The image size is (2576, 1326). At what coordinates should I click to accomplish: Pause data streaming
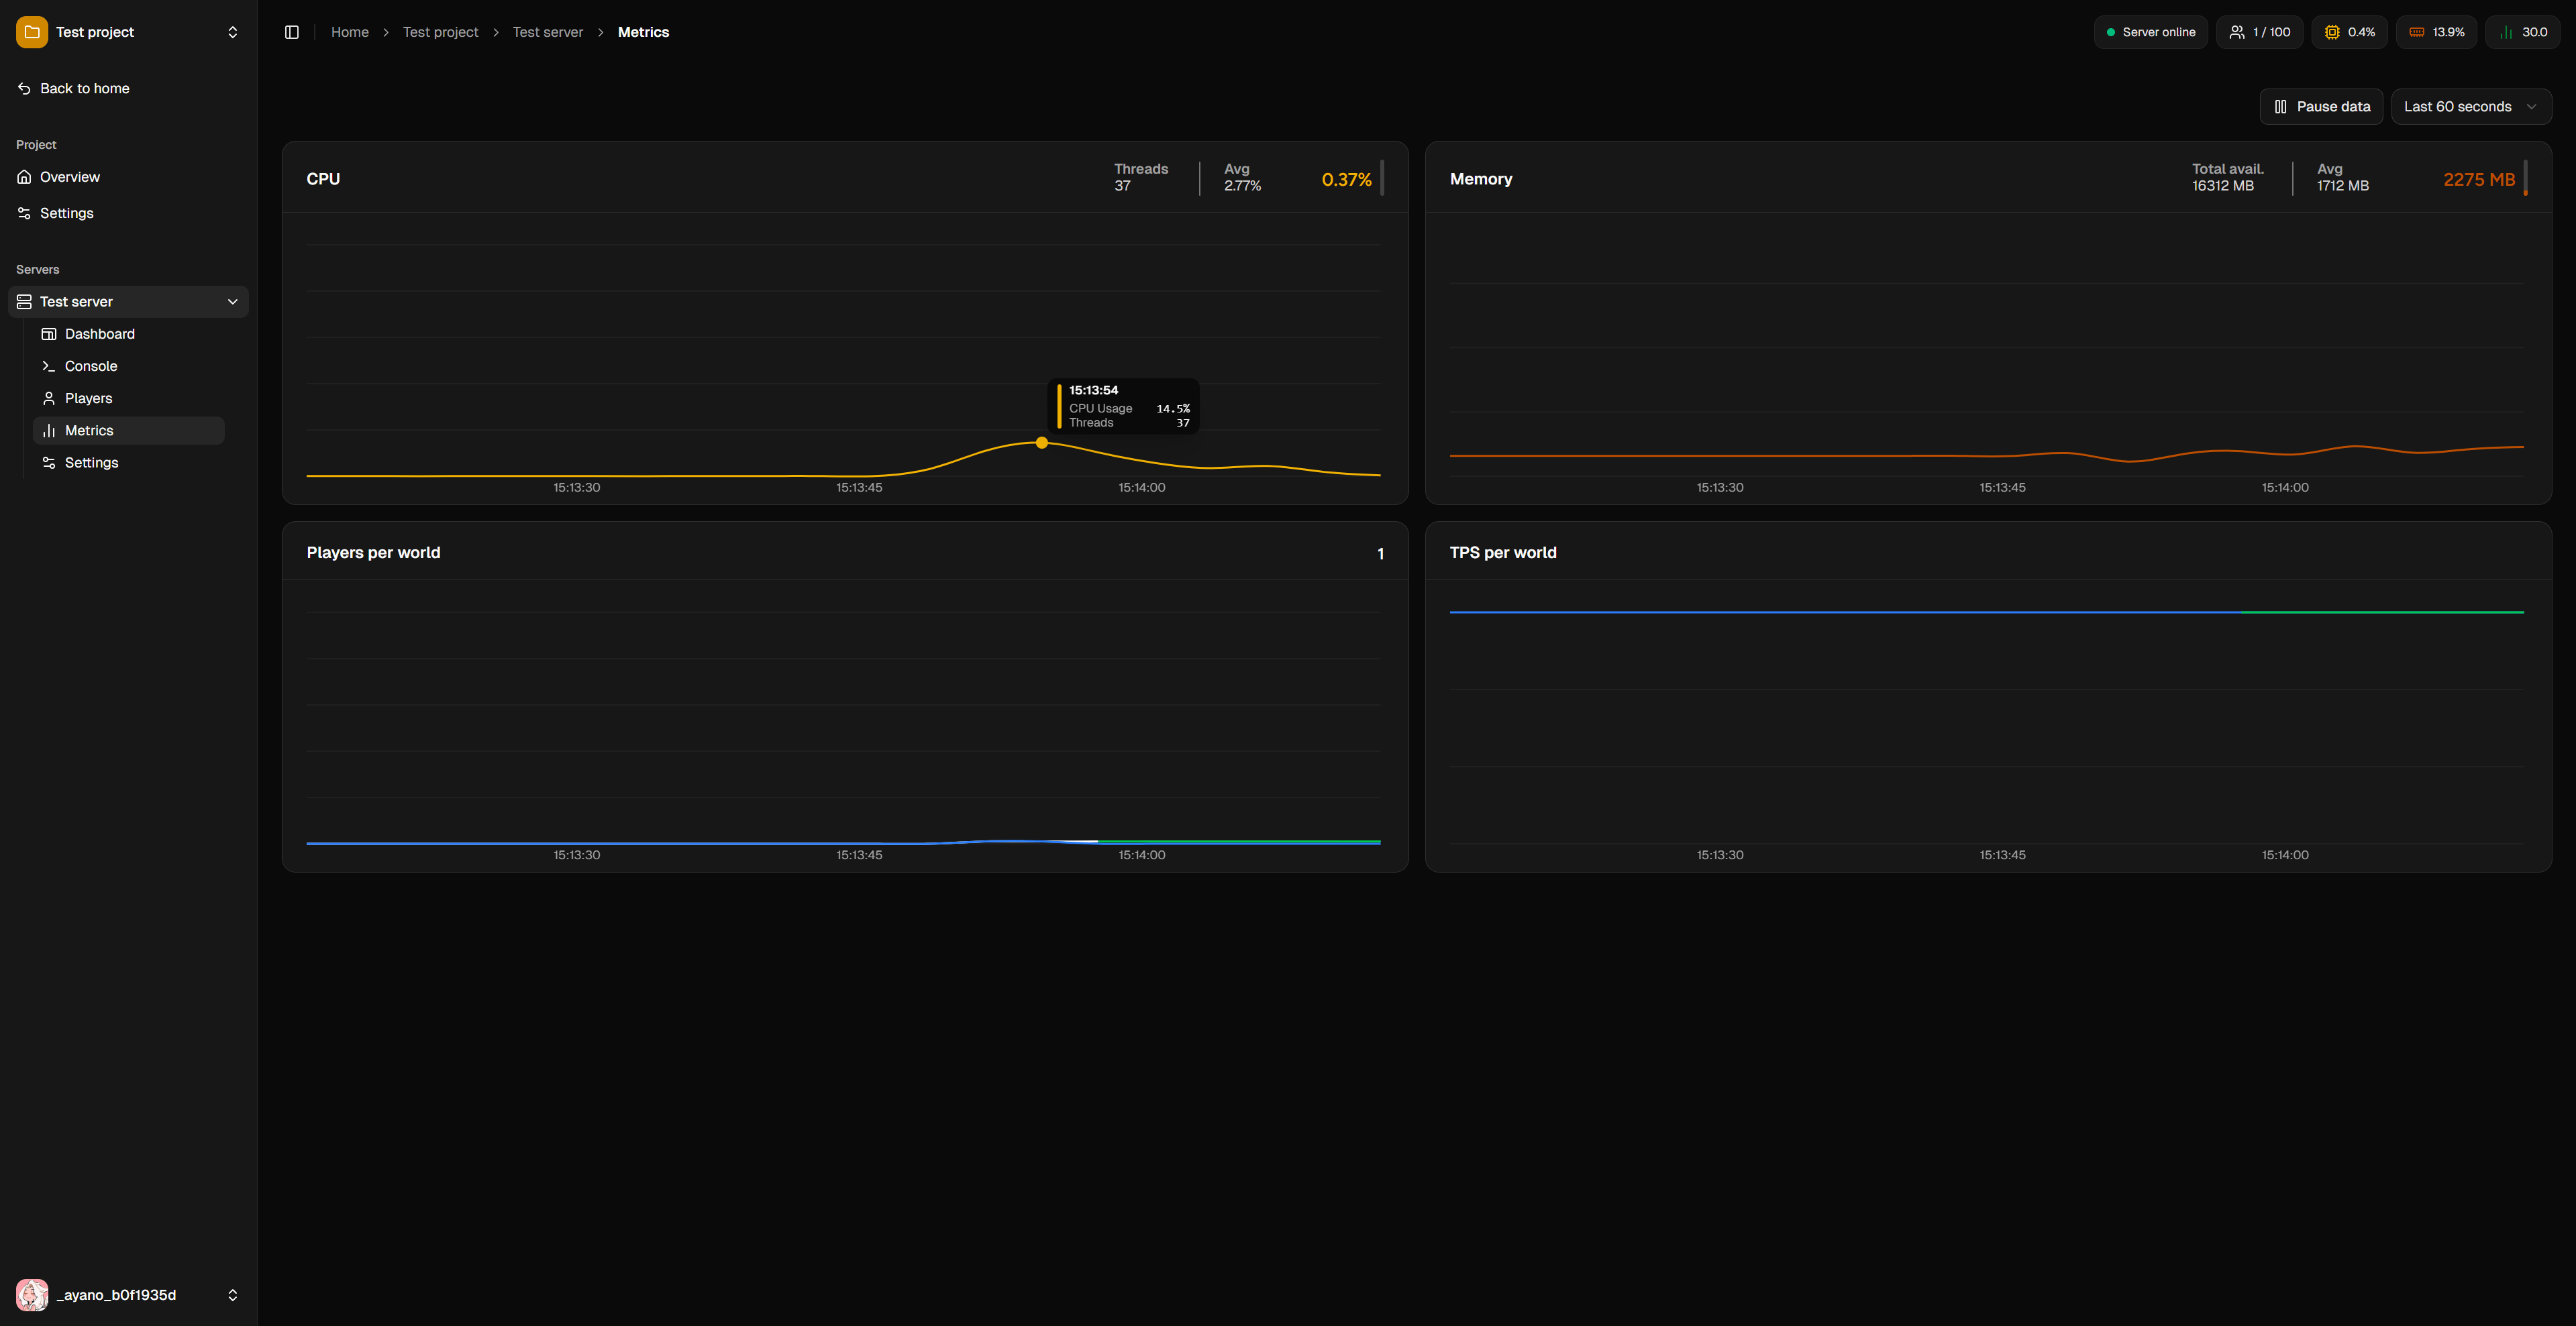point(2321,107)
